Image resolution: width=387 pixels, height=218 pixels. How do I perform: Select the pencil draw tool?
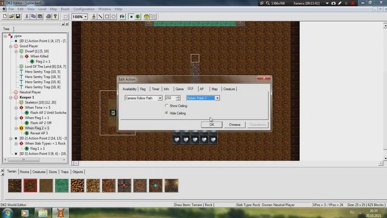94,16
